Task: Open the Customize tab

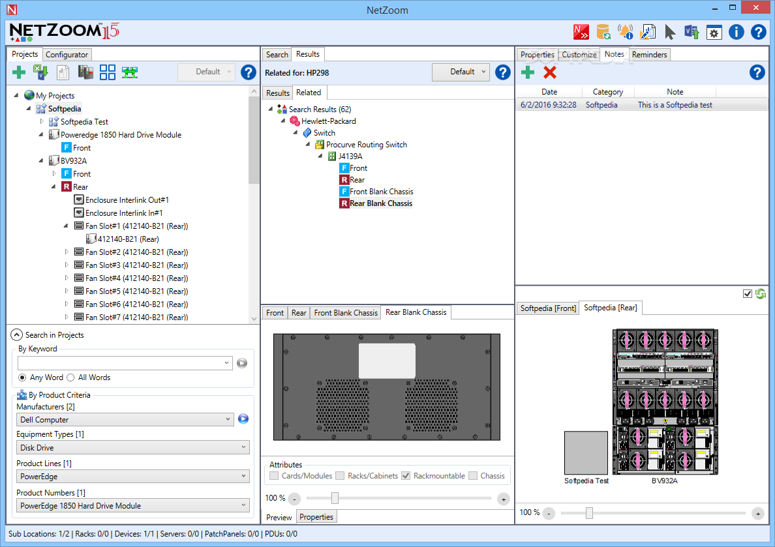Action: tap(579, 55)
